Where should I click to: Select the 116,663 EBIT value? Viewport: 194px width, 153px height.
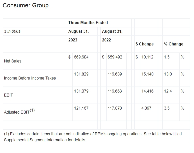coord(115,91)
